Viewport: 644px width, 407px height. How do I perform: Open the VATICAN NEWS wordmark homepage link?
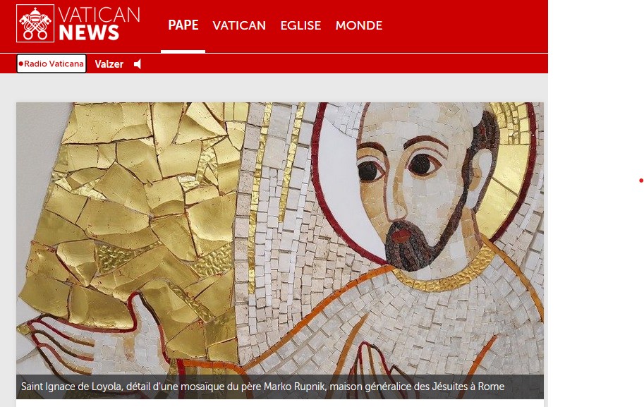pos(99,23)
